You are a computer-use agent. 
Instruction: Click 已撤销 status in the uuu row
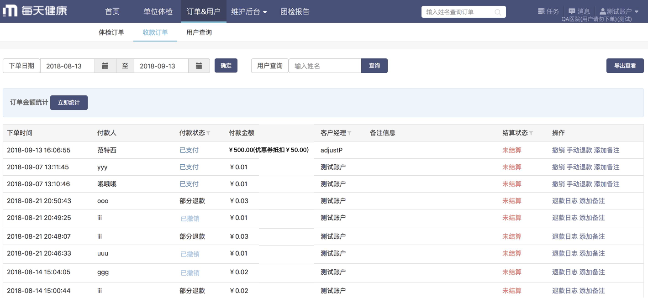(x=190, y=254)
